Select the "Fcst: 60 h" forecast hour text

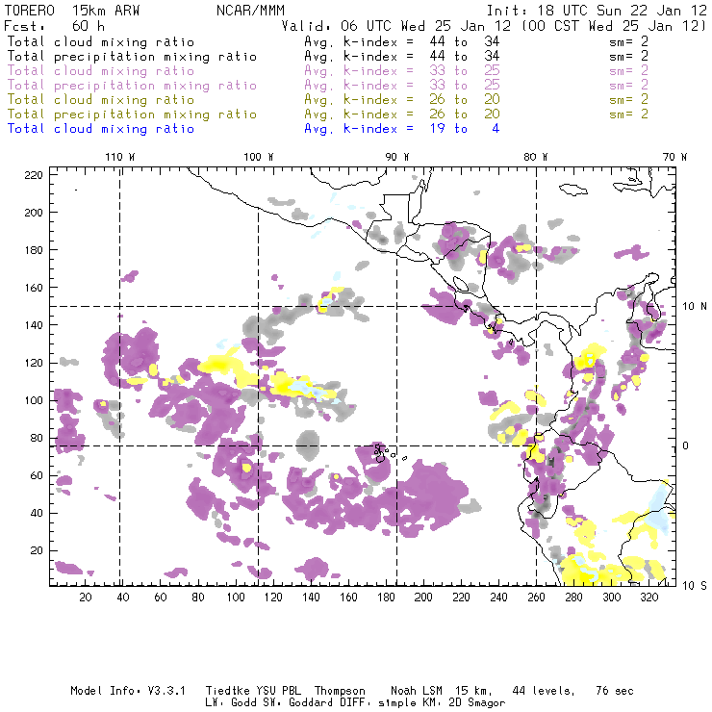click(x=54, y=26)
